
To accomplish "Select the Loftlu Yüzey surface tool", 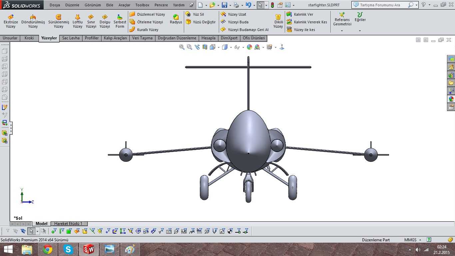I will tap(78, 21).
